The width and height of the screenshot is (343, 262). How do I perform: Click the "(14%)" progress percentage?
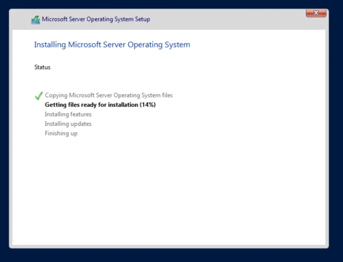pos(148,105)
